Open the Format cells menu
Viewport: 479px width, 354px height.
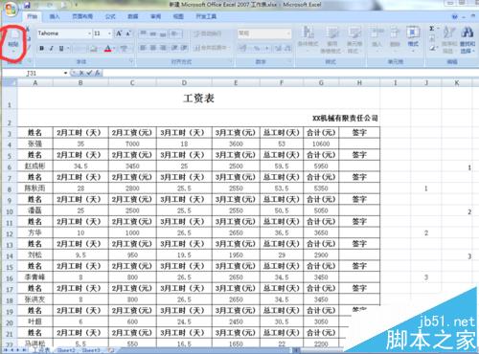point(413,38)
